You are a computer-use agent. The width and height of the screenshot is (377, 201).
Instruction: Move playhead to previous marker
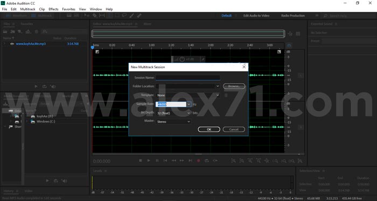coord(165,161)
